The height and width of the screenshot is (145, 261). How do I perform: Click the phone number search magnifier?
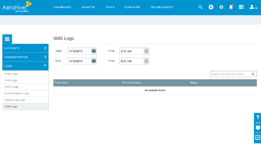pyautogui.click(x=253, y=74)
